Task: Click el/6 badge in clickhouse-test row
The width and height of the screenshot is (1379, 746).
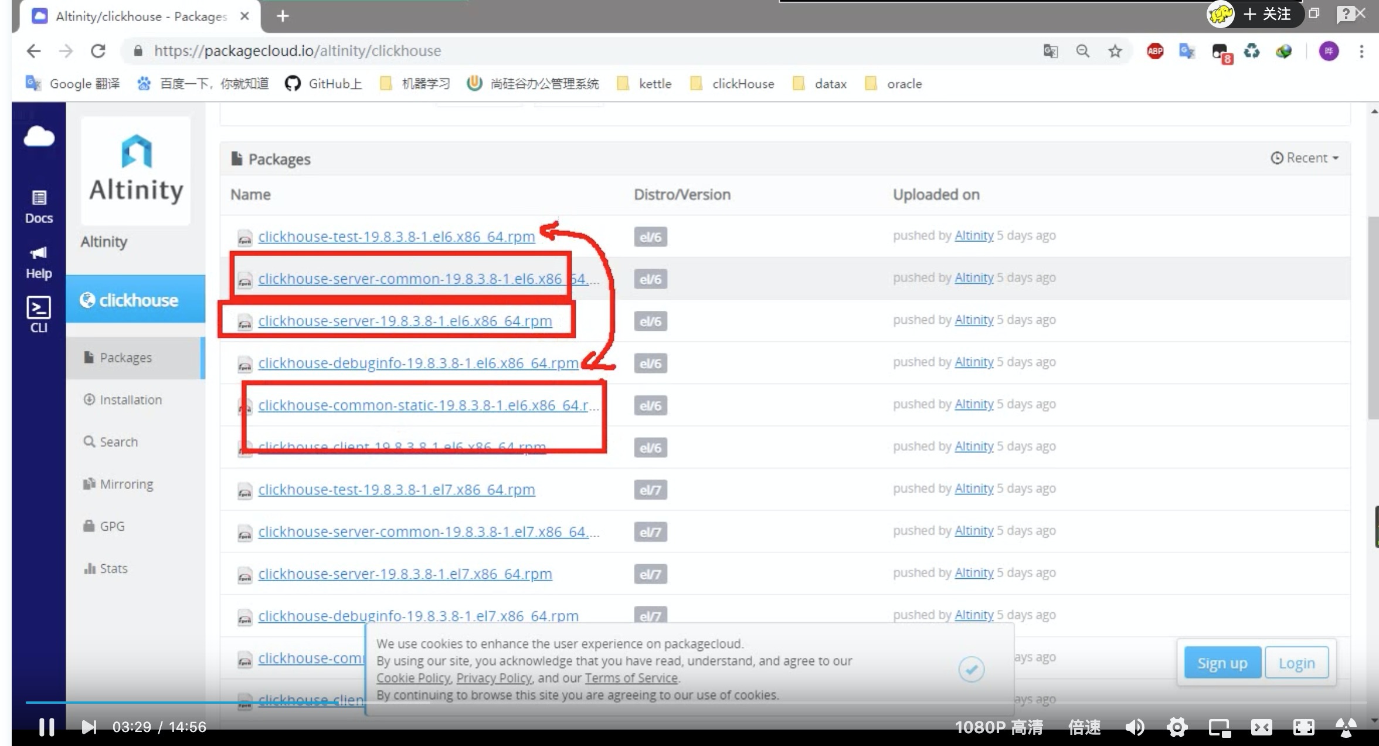Action: (x=650, y=237)
